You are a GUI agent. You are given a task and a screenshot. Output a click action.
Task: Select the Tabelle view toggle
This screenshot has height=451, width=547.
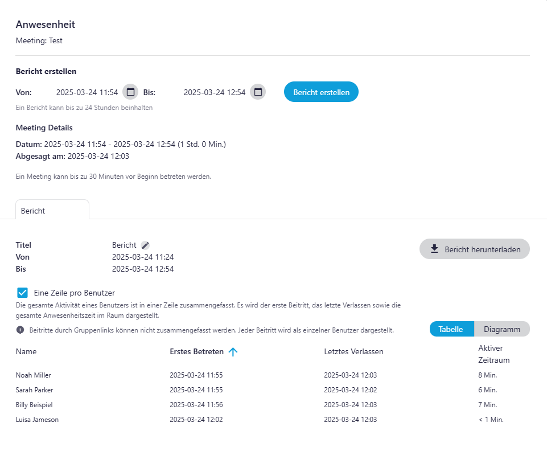click(x=451, y=329)
